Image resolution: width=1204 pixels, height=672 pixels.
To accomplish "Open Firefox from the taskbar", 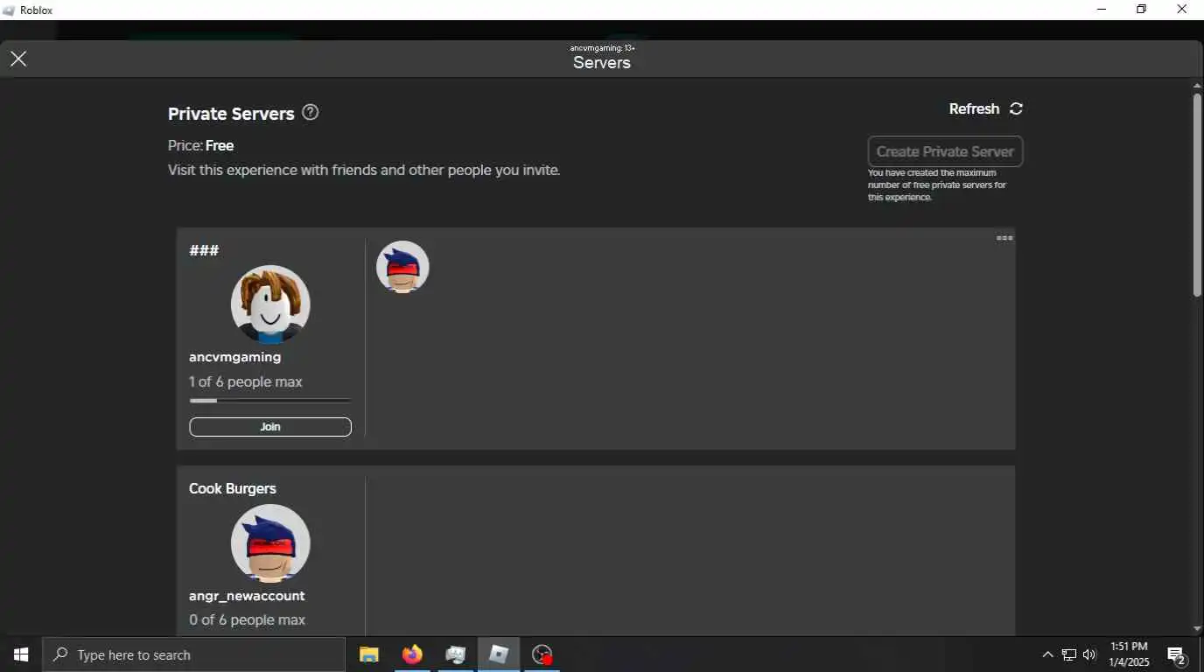I will 412,654.
